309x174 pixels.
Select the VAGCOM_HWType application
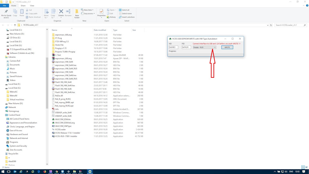[62, 126]
